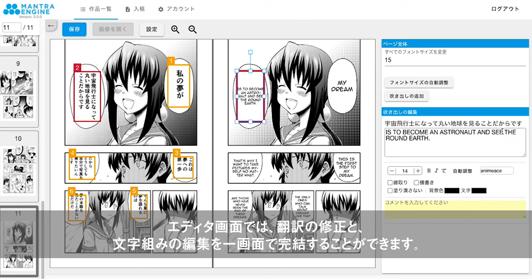Image resolution: width=532 pixels, height=279 pixels.
Task: Zoom out with the magnifier minus icon
Action: (x=193, y=30)
